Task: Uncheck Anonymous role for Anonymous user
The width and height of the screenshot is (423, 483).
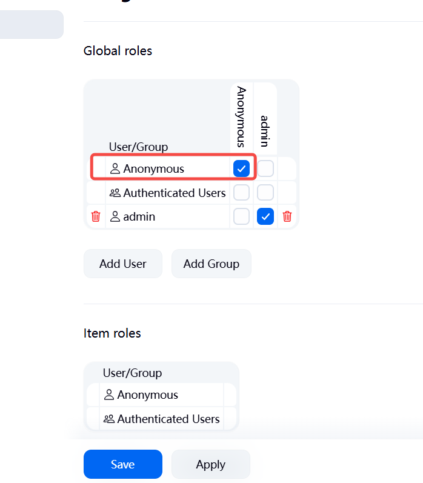Action: [x=242, y=168]
